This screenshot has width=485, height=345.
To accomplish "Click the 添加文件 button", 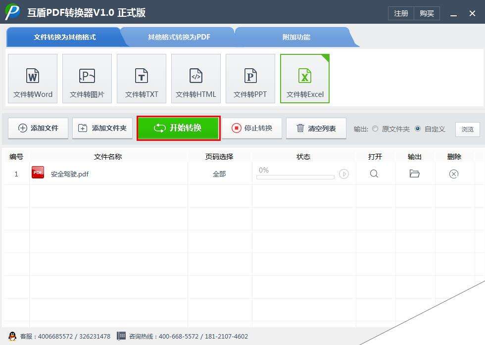I will coord(38,128).
